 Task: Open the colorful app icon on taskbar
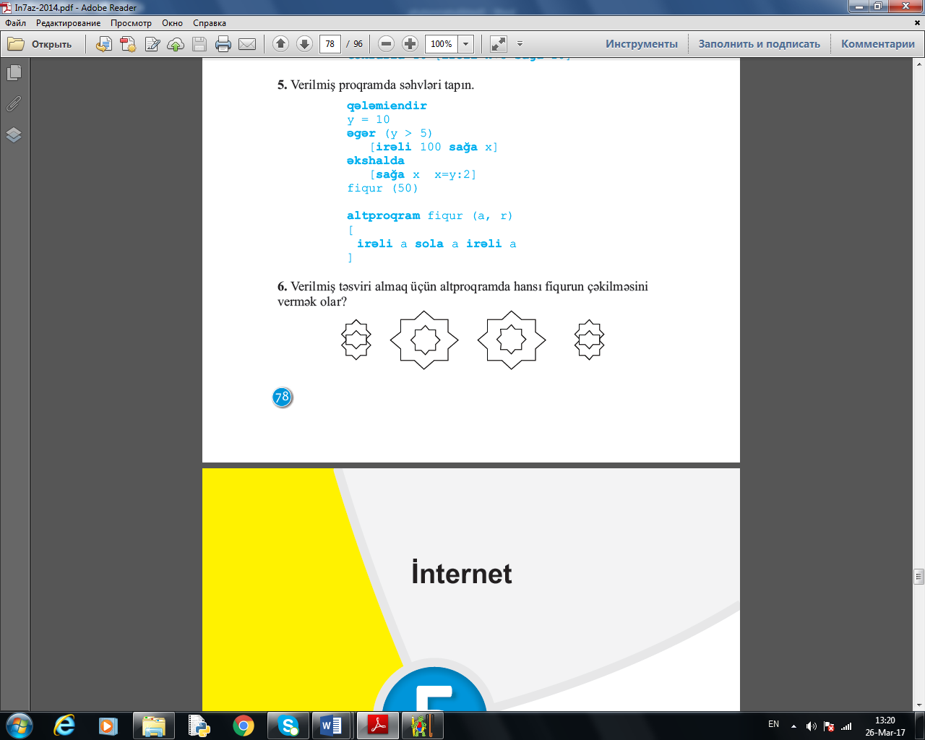click(x=422, y=726)
